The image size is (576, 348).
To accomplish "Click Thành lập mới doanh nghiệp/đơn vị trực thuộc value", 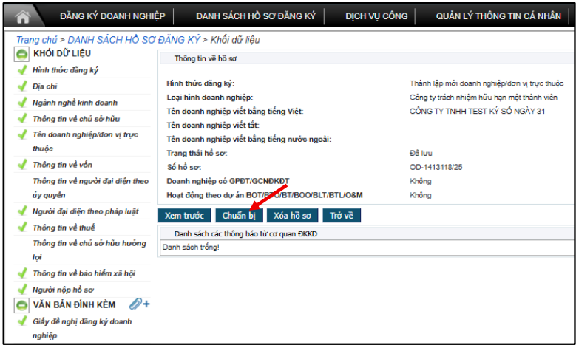I will click(487, 83).
